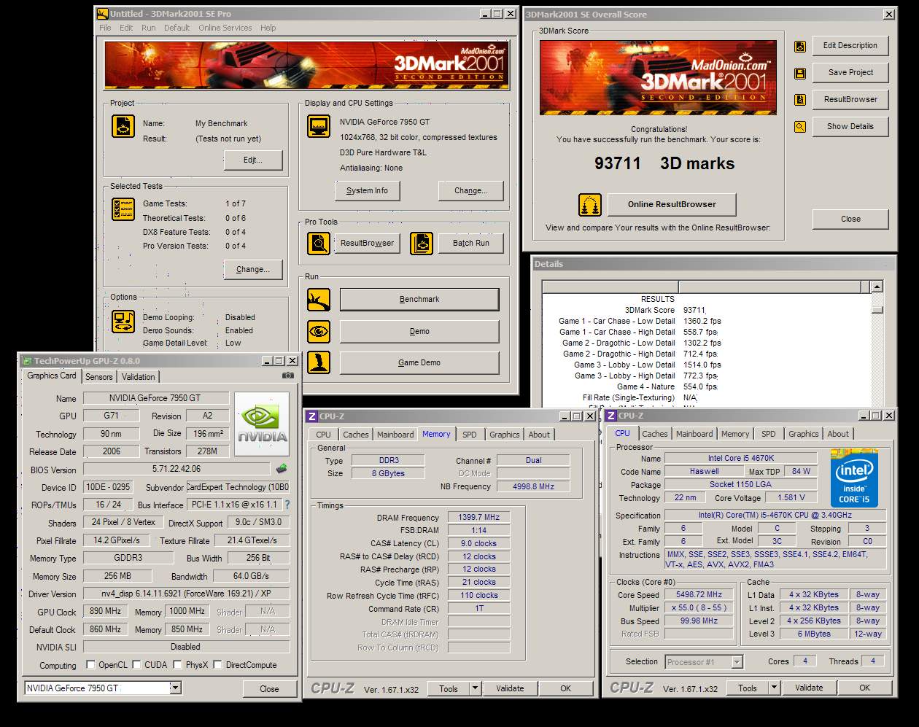This screenshot has width=919, height=727.
Task: Click the icon beside ResultBrowser in score window
Action: (x=800, y=100)
